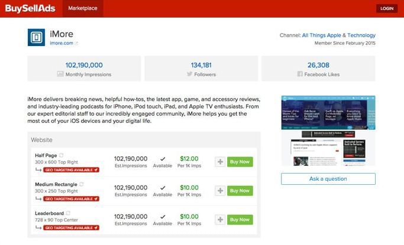Click the 134,181 followers count

pos(201,65)
